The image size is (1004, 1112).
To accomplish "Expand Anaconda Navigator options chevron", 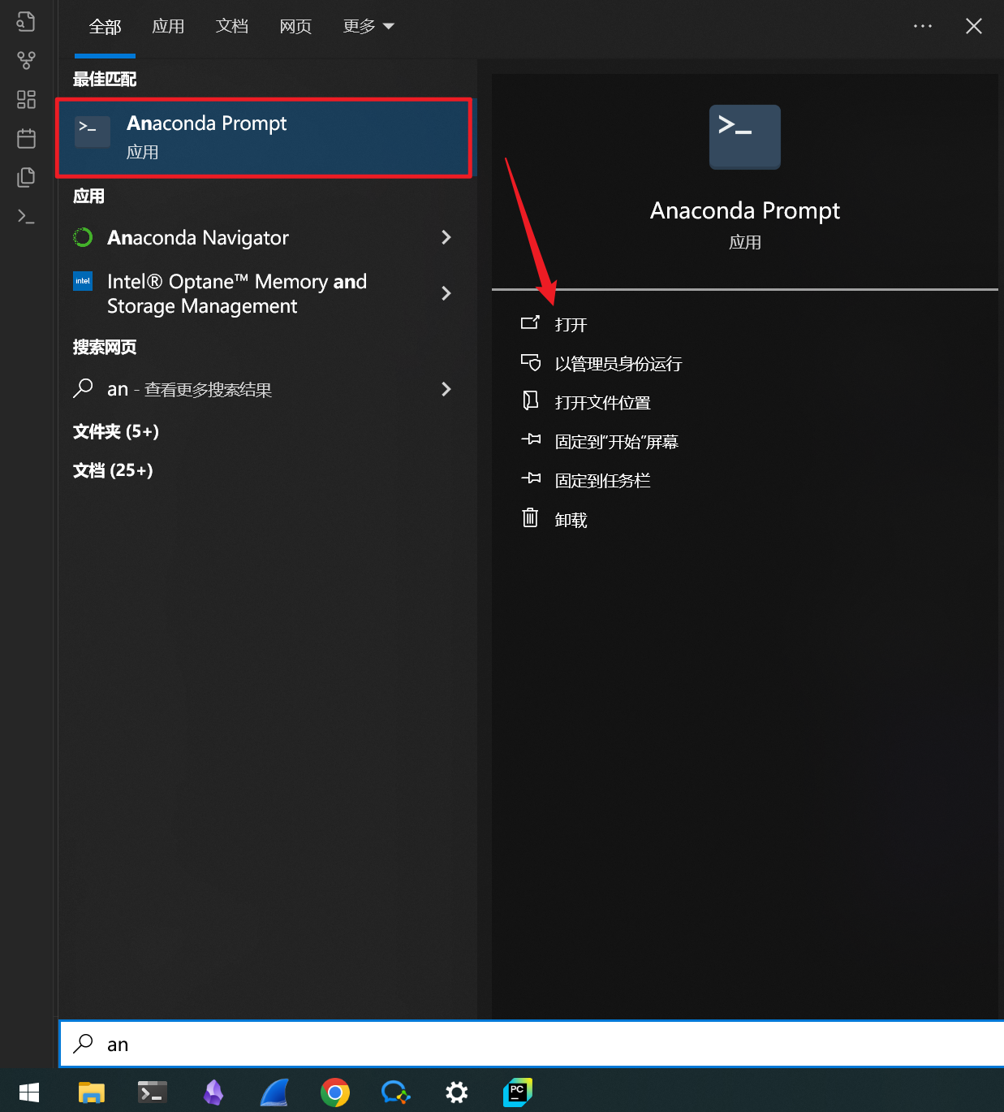I will click(x=446, y=237).
